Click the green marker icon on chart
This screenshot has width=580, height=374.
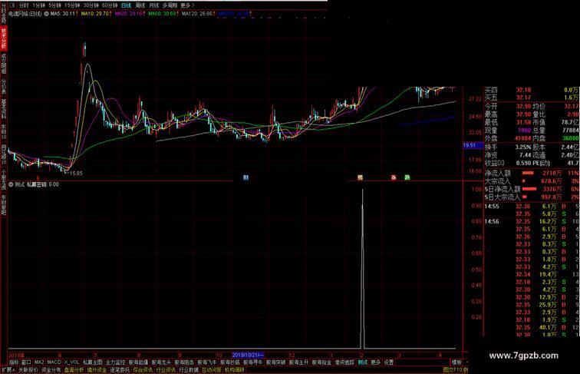(407, 177)
